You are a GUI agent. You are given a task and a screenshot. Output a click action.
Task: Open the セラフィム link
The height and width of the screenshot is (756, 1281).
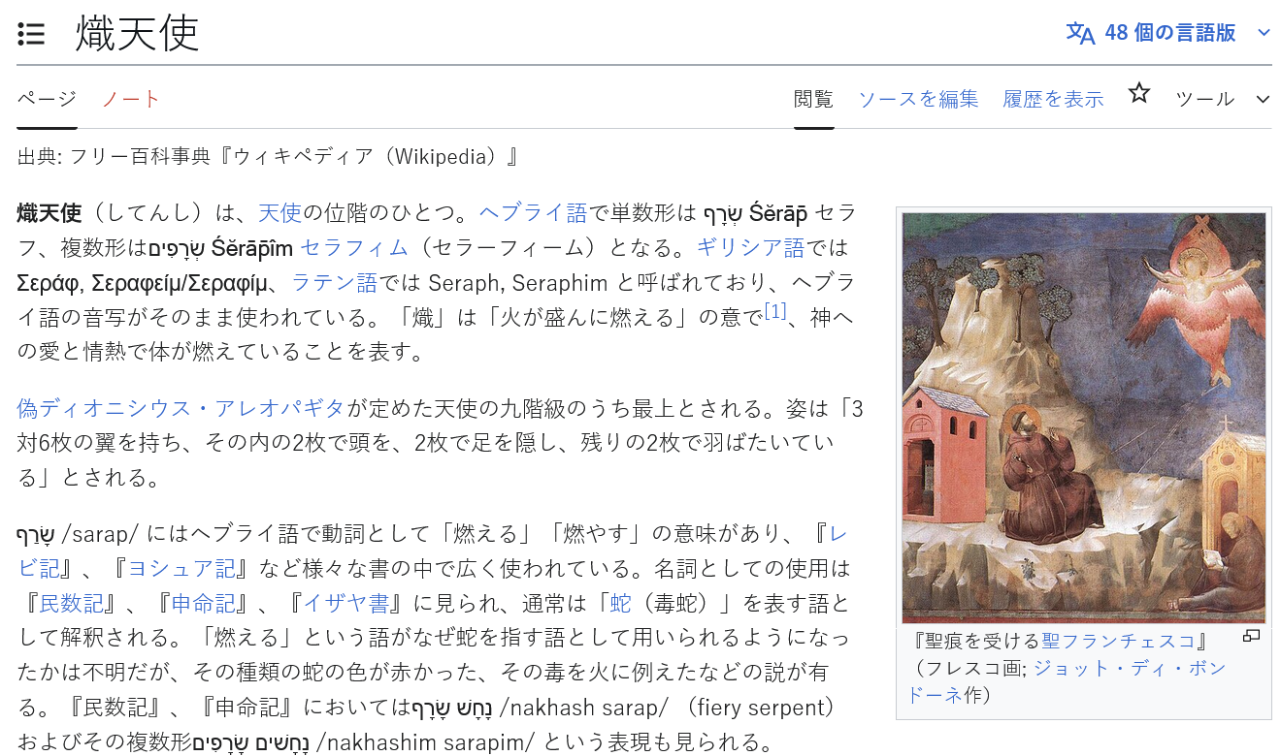point(354,247)
